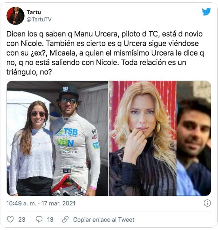
Task: Select Copiar enlace al Tweet
Action: 104,220
